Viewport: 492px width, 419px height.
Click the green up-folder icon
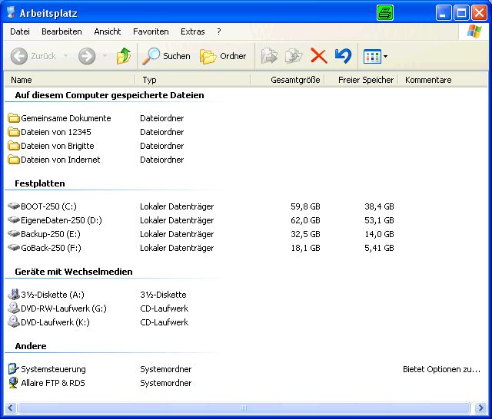tap(123, 56)
